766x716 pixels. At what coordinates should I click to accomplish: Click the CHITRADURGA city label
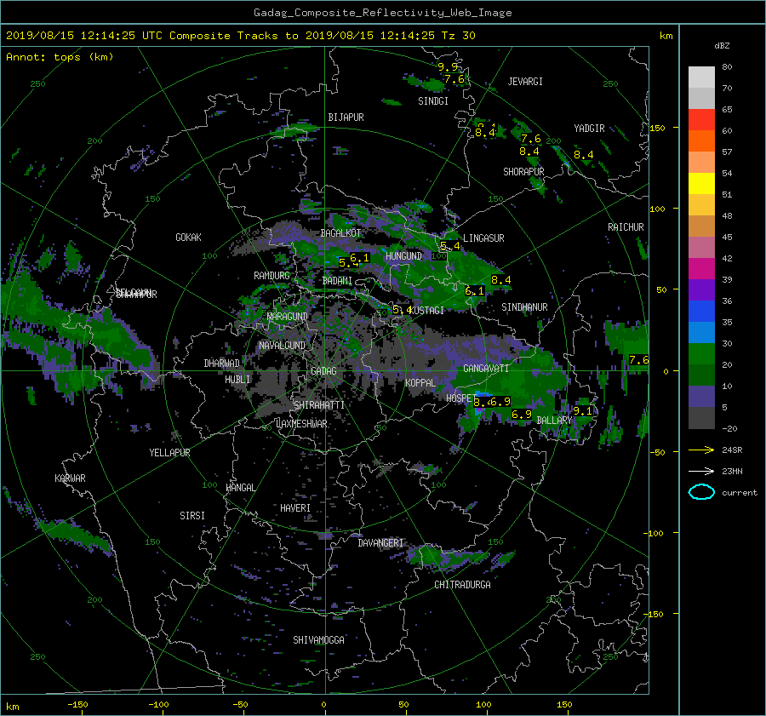(462, 585)
